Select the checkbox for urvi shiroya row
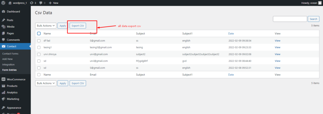Image resolution: width=323 pixels, height=114 pixels. 39,54
